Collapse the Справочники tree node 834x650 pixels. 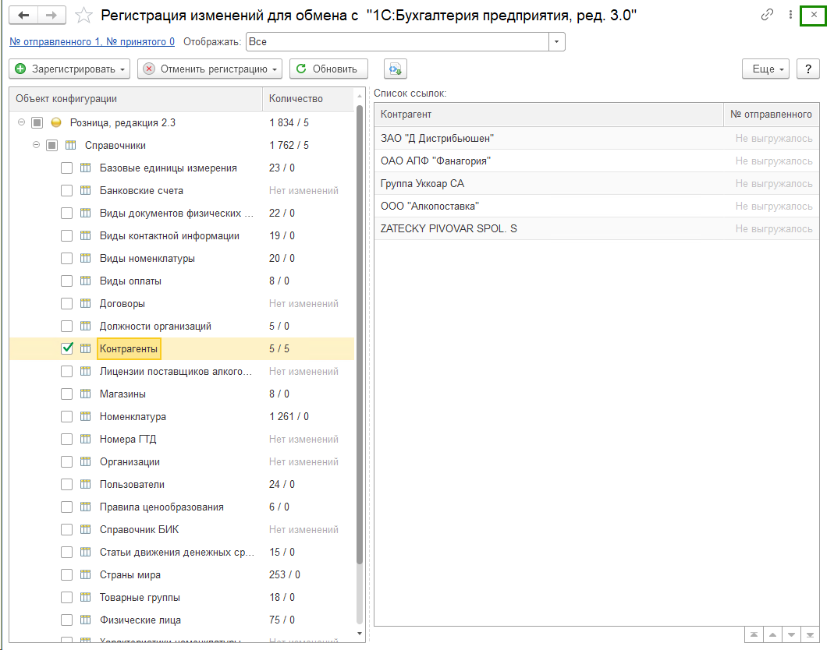(x=36, y=144)
